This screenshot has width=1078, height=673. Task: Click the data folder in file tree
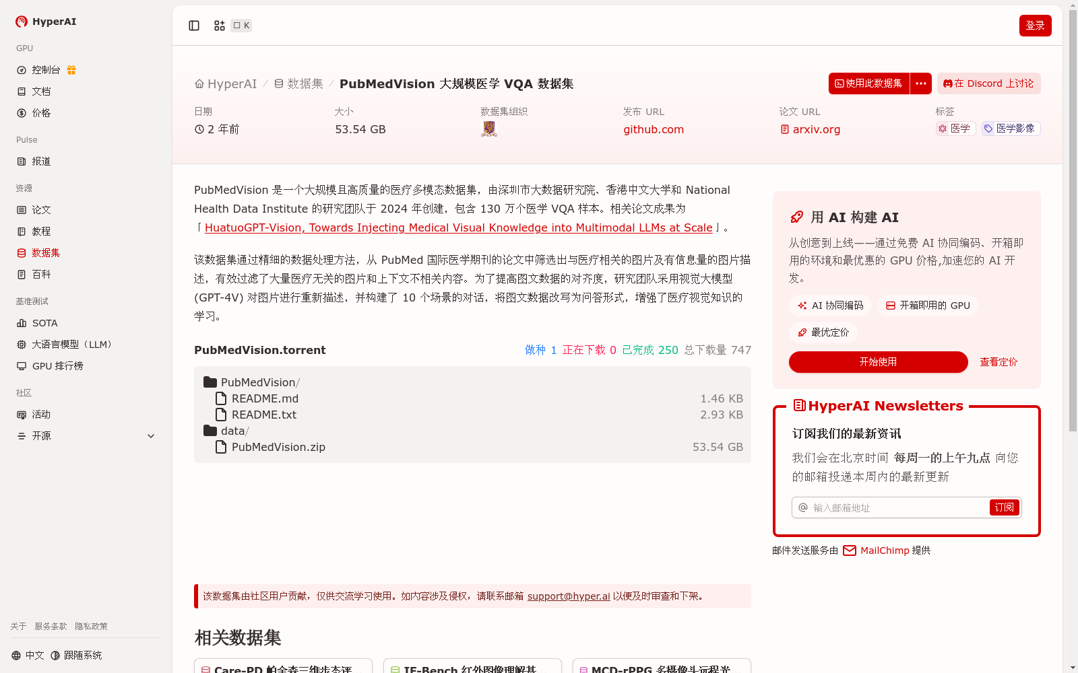(x=226, y=431)
